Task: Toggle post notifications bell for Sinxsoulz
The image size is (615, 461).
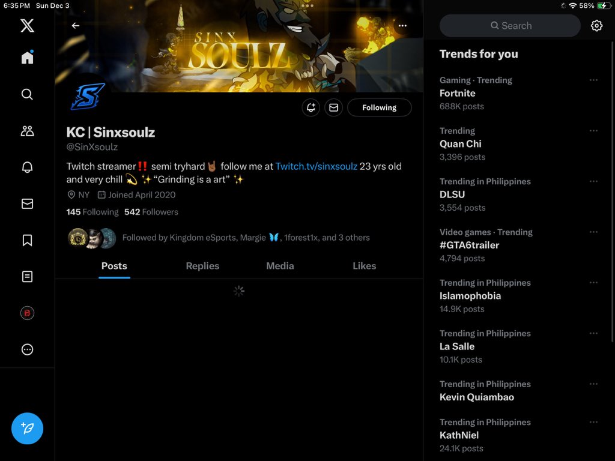Action: tap(311, 107)
